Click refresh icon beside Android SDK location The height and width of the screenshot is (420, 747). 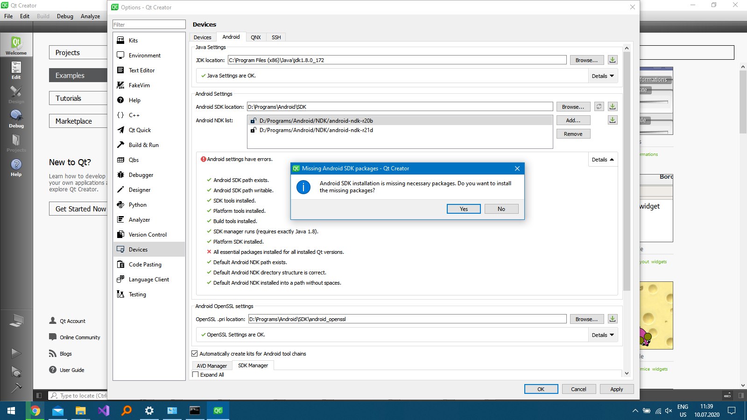tap(599, 106)
